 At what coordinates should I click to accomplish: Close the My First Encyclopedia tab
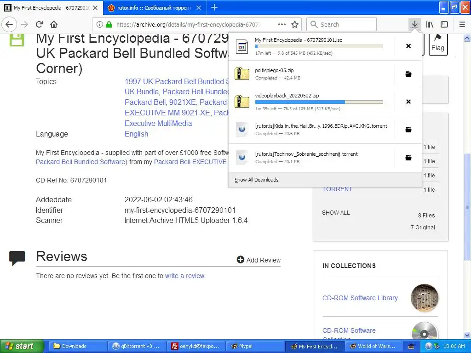click(95, 8)
